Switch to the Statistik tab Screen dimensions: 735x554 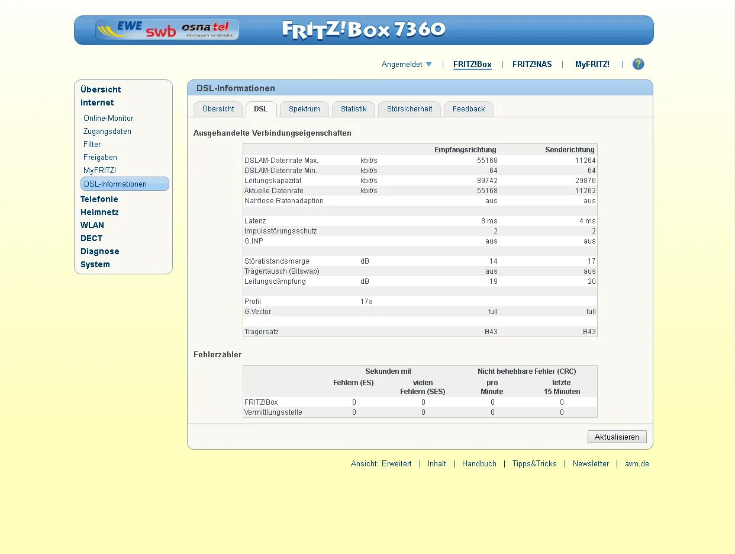coord(354,109)
